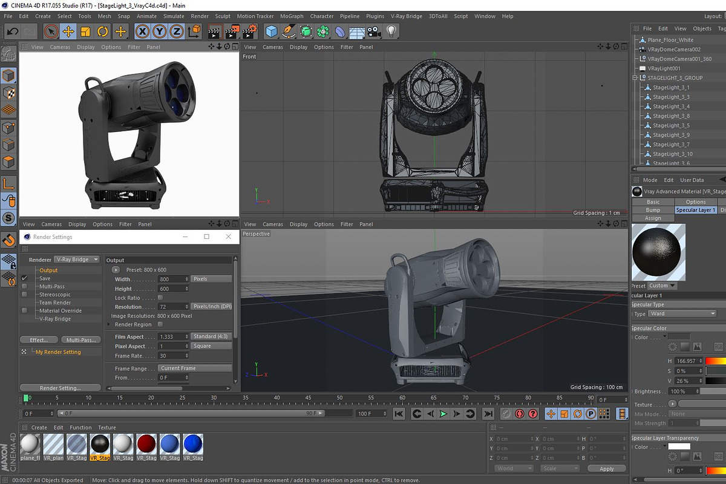Open the Pixels unit dropdown
The width and height of the screenshot is (726, 484).
click(211, 279)
